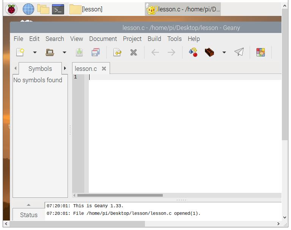
Task: Open the color chooser dialog
Action: (261, 52)
